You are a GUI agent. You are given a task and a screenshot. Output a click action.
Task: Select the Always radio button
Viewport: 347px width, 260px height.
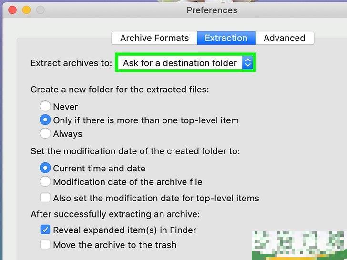click(x=45, y=134)
